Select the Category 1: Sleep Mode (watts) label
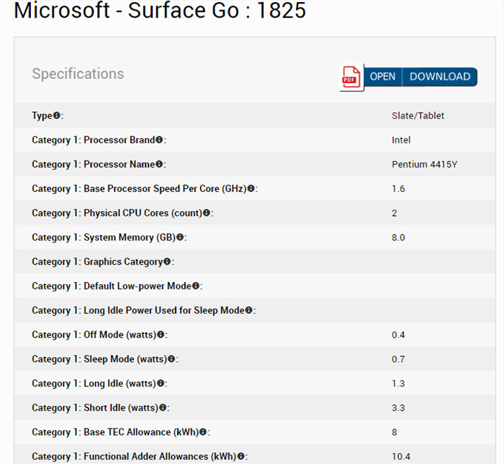 [x=99, y=359]
